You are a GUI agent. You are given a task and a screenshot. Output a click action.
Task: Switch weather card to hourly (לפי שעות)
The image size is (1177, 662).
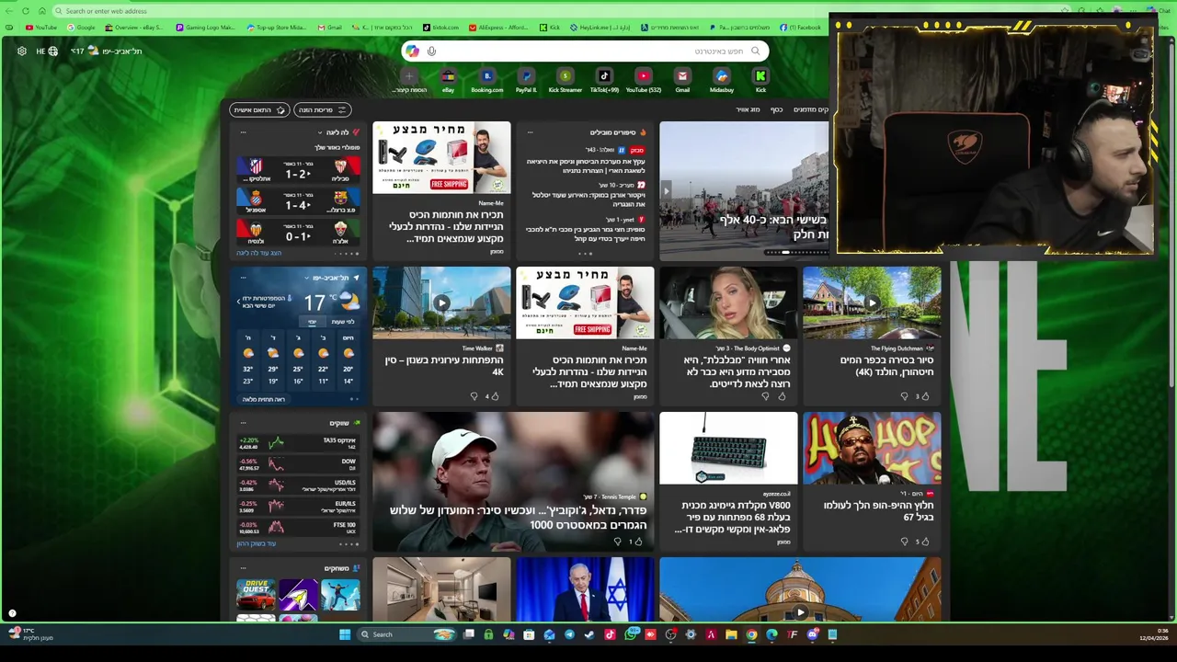(343, 322)
